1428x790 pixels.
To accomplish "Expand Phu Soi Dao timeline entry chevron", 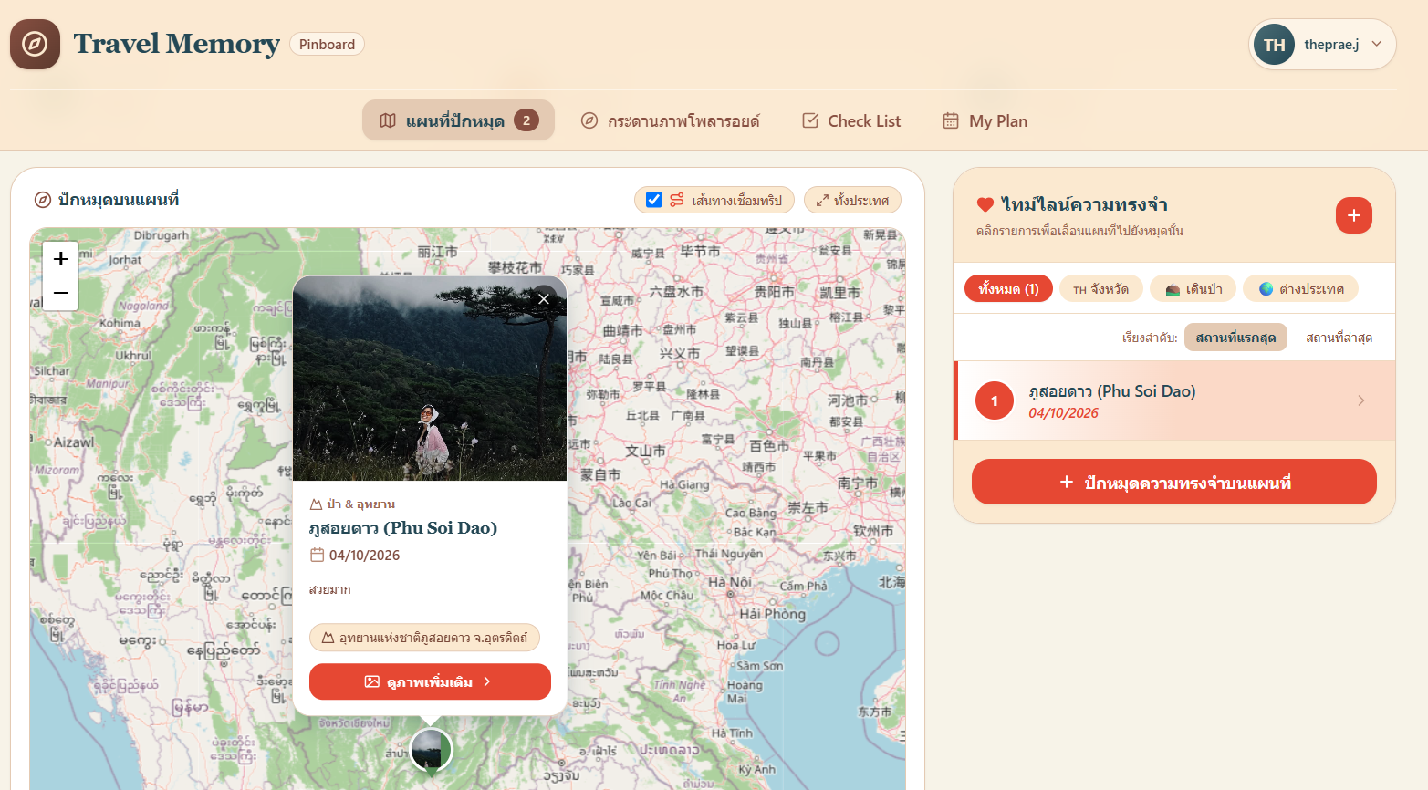I will (x=1360, y=400).
